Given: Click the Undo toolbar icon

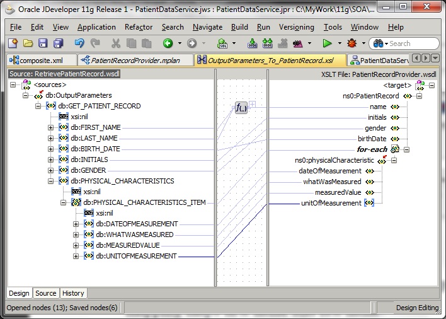Looking at the screenshot, I should (79, 43).
